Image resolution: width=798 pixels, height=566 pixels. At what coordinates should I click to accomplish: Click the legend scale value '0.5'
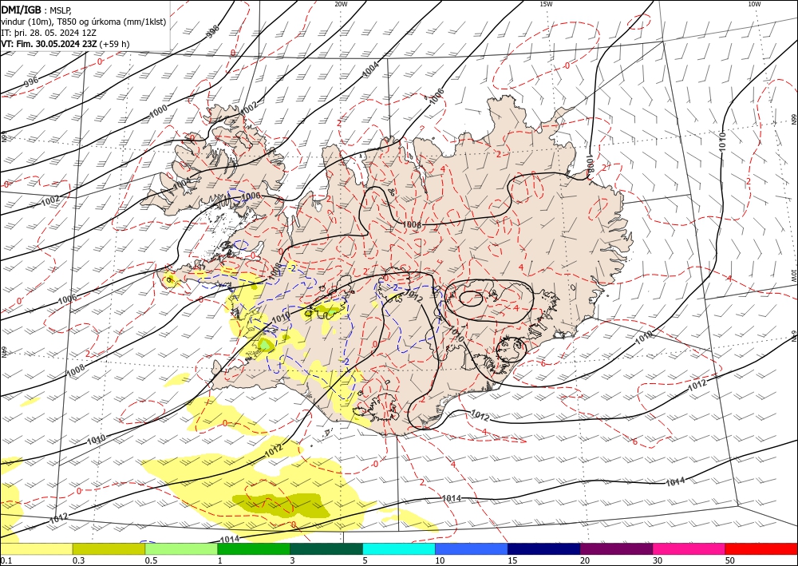click(150, 560)
